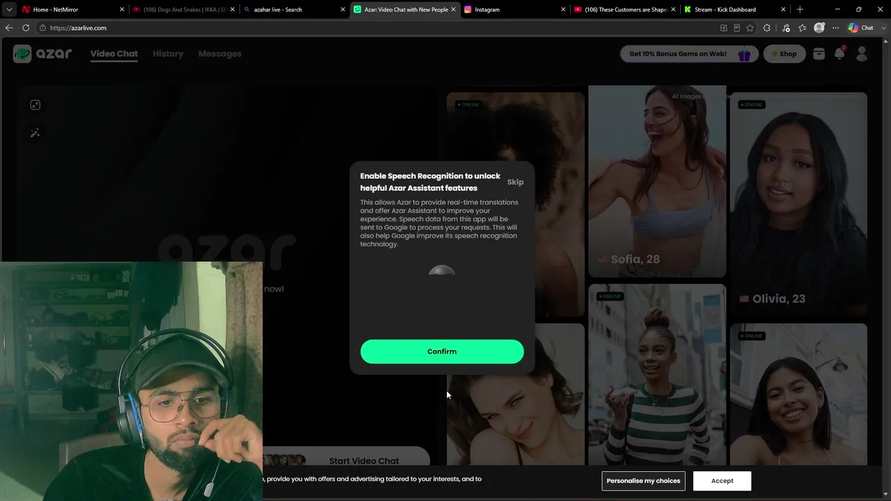
Task: Open the media control music icon
Action: 786,28
